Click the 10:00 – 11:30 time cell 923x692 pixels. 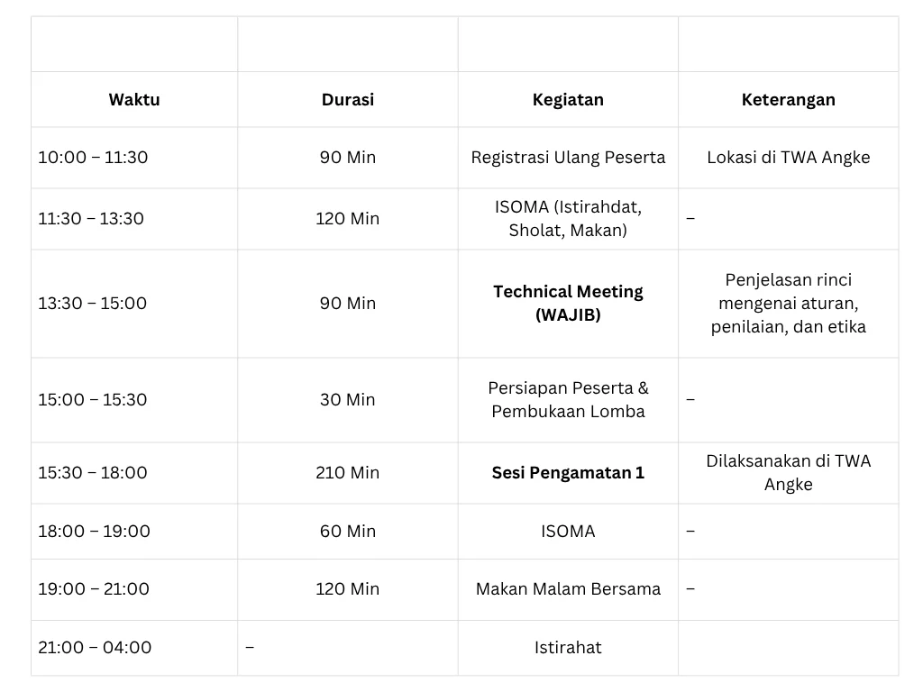pyautogui.click(x=93, y=158)
